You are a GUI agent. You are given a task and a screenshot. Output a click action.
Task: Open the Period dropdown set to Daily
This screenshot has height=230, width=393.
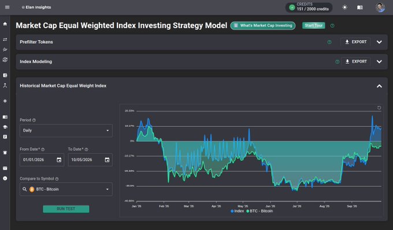(x=66, y=130)
